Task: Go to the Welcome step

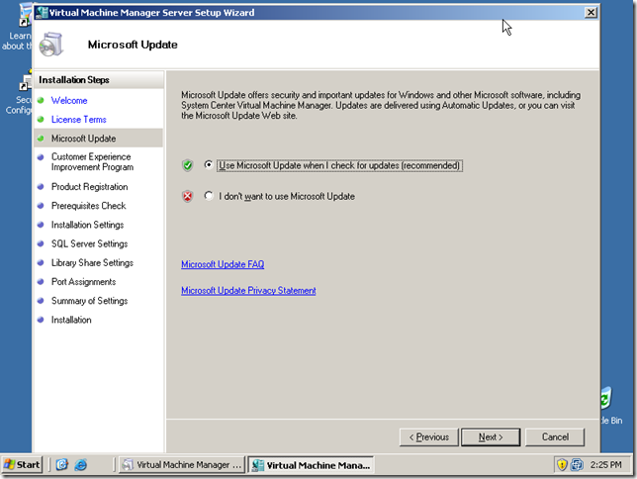Action: 69,100
